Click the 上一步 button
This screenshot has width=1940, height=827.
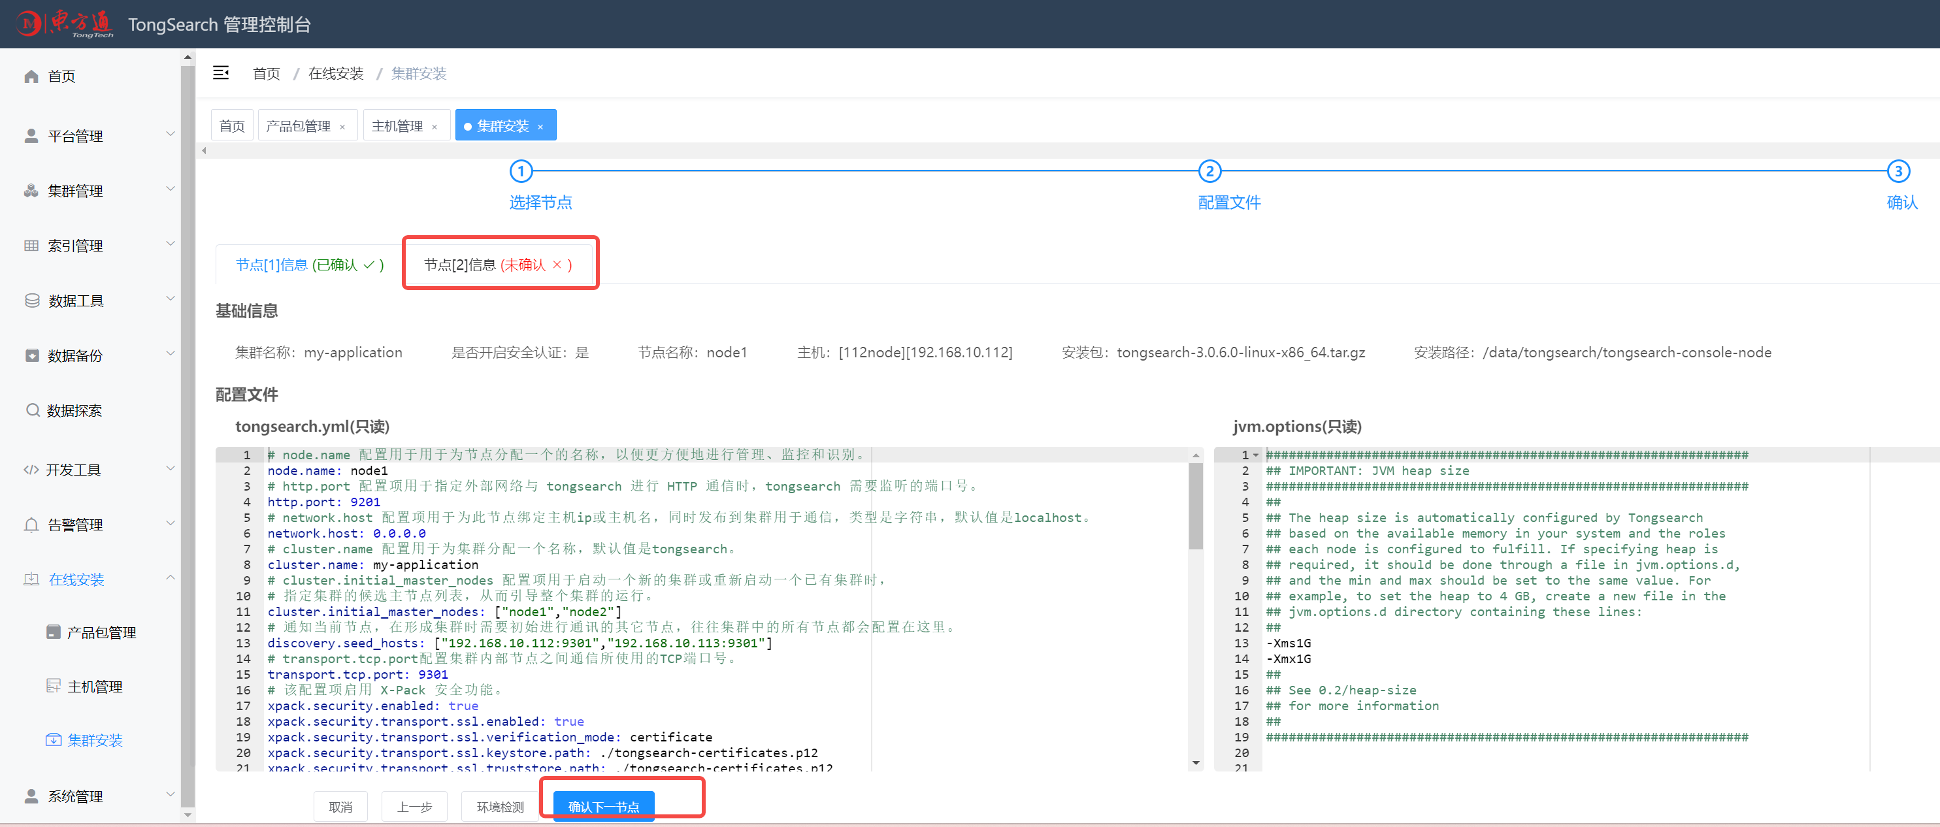[x=414, y=806]
